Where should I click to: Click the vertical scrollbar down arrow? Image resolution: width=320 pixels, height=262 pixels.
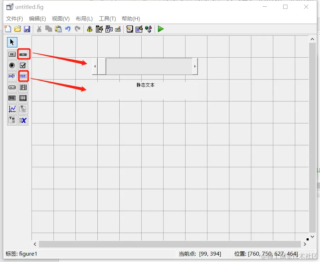tap(312, 237)
